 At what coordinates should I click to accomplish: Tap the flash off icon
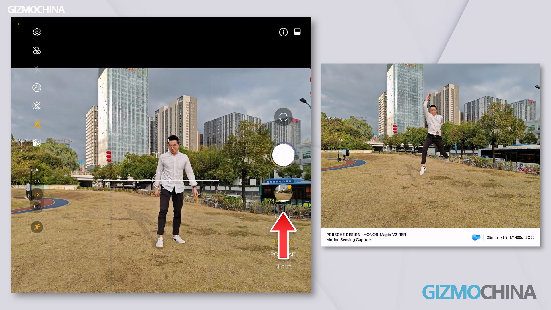[37, 69]
